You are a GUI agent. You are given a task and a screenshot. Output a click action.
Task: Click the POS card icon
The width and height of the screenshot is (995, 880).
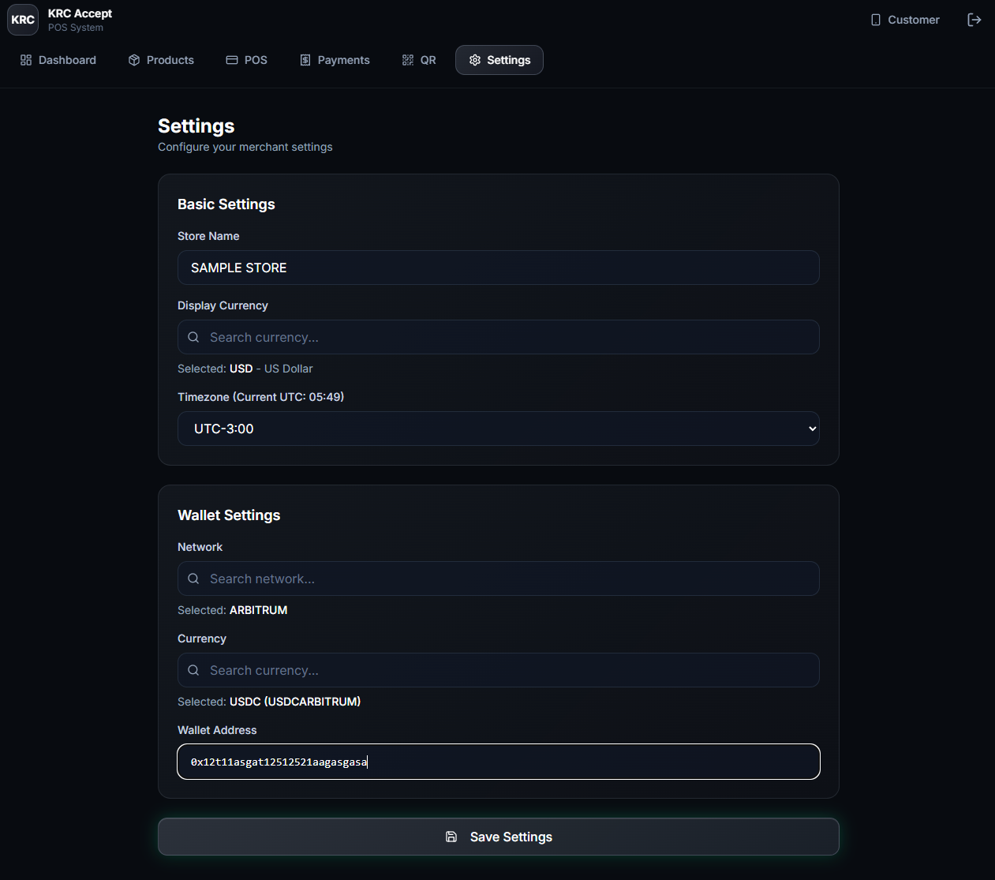point(232,59)
